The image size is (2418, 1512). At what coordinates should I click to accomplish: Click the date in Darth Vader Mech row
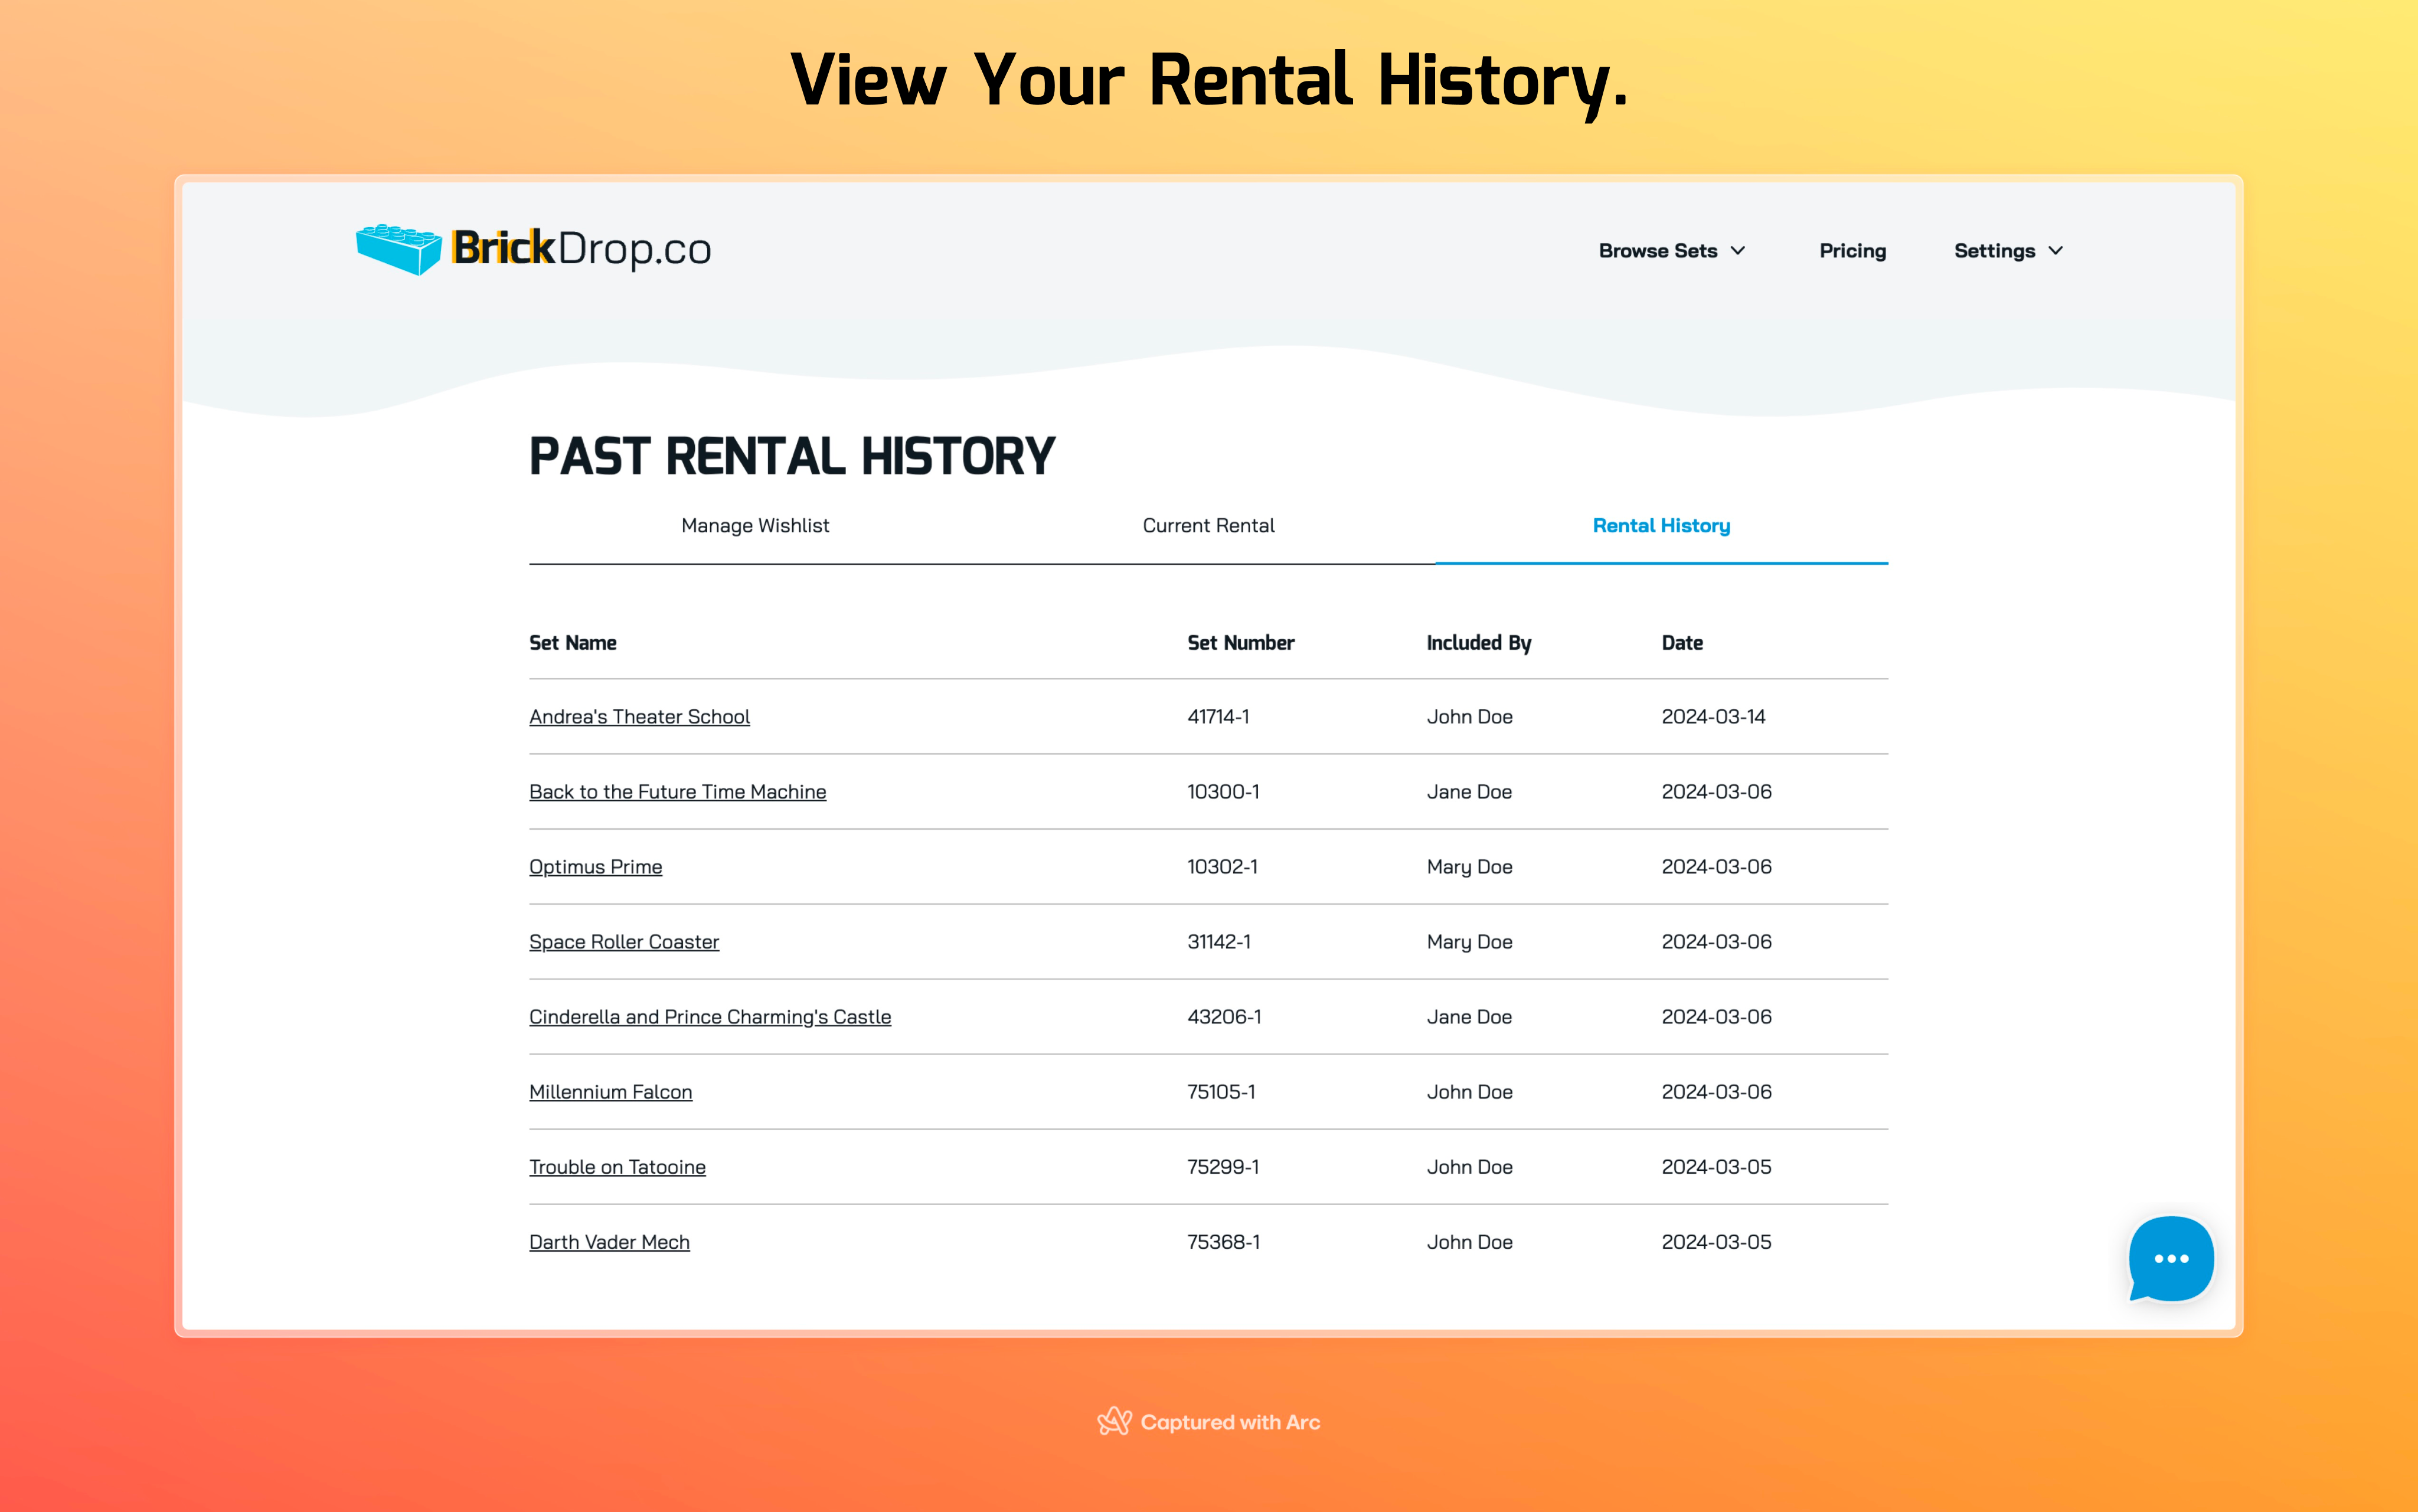[x=1716, y=1242]
